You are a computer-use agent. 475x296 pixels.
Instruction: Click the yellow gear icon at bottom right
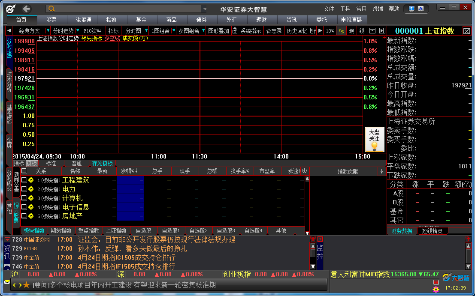coord(436,290)
